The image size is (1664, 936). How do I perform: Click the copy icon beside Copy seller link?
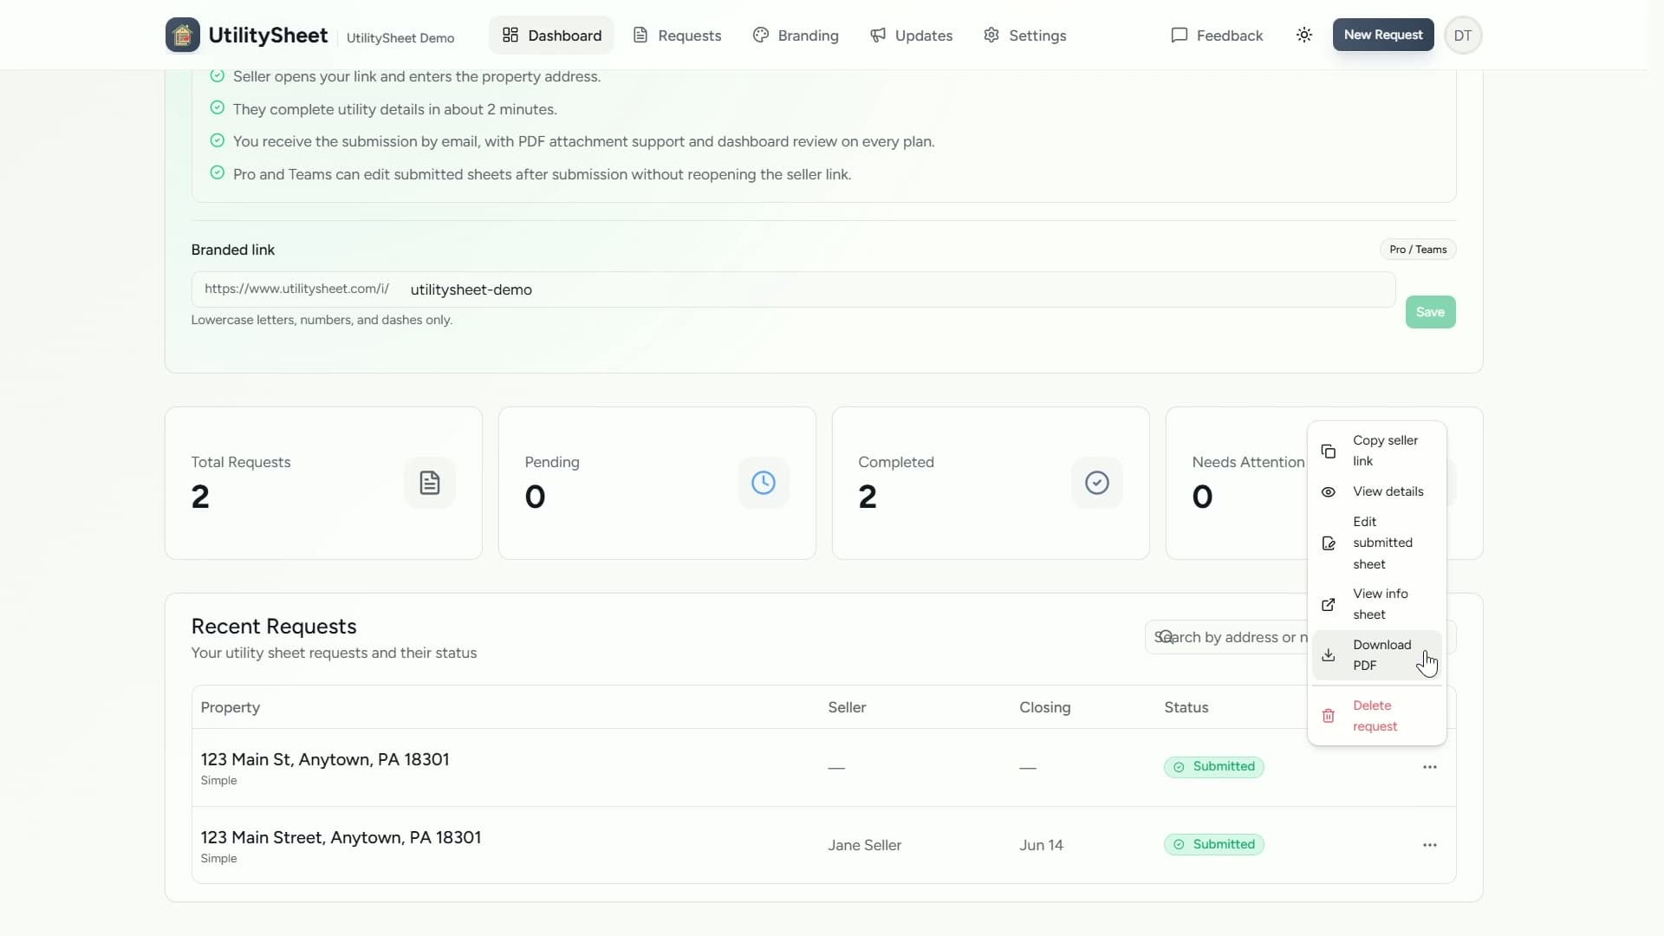1328,452
